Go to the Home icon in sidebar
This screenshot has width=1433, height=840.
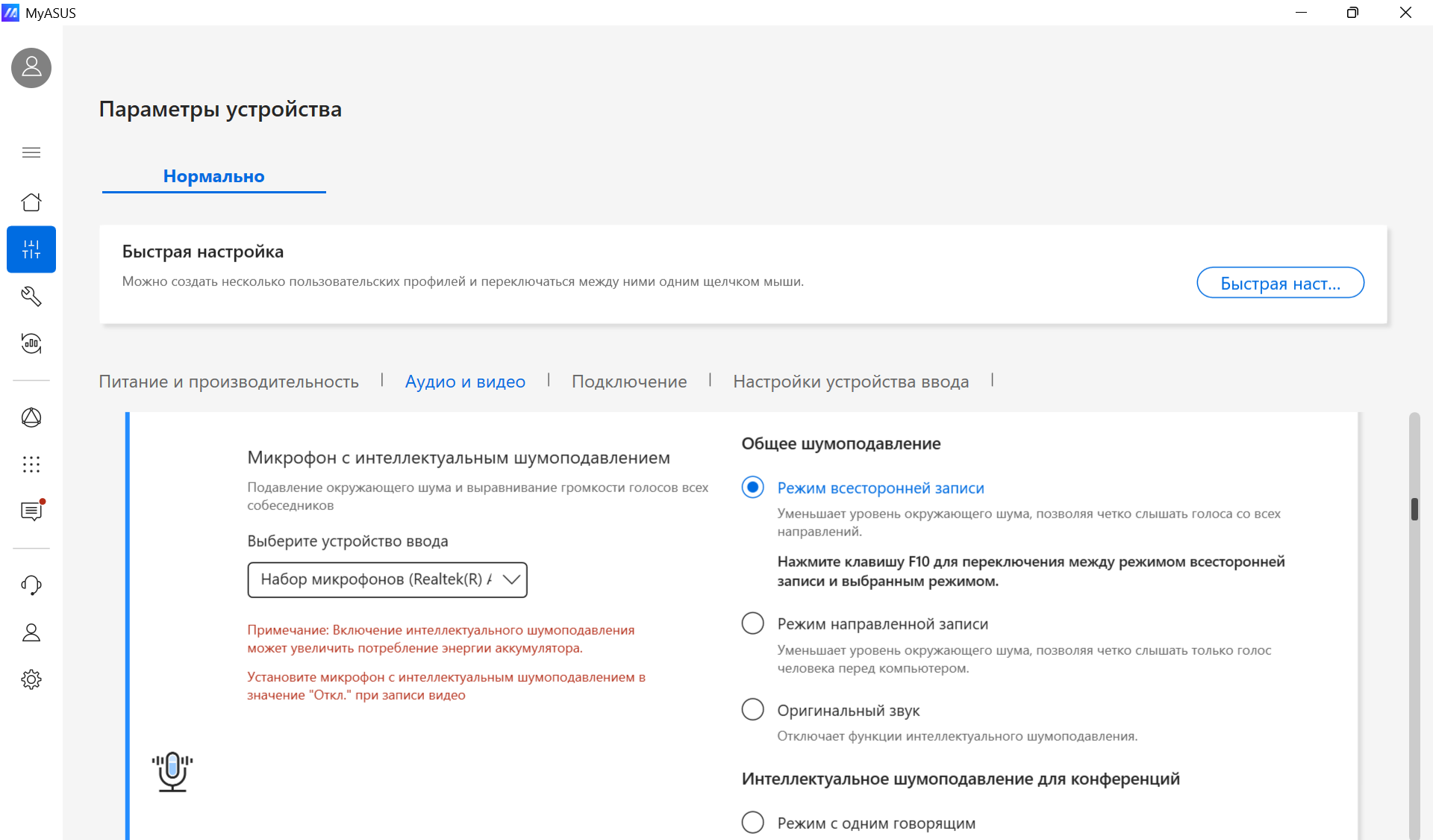31,202
